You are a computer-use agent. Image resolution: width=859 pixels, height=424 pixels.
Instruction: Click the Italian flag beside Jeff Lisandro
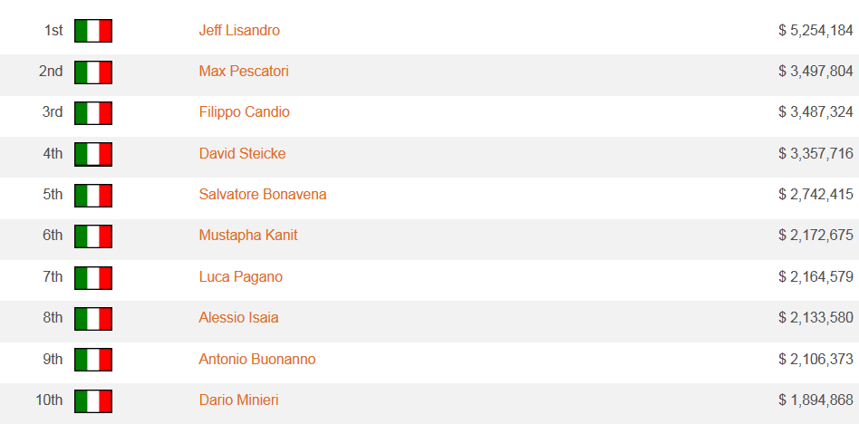pyautogui.click(x=93, y=31)
